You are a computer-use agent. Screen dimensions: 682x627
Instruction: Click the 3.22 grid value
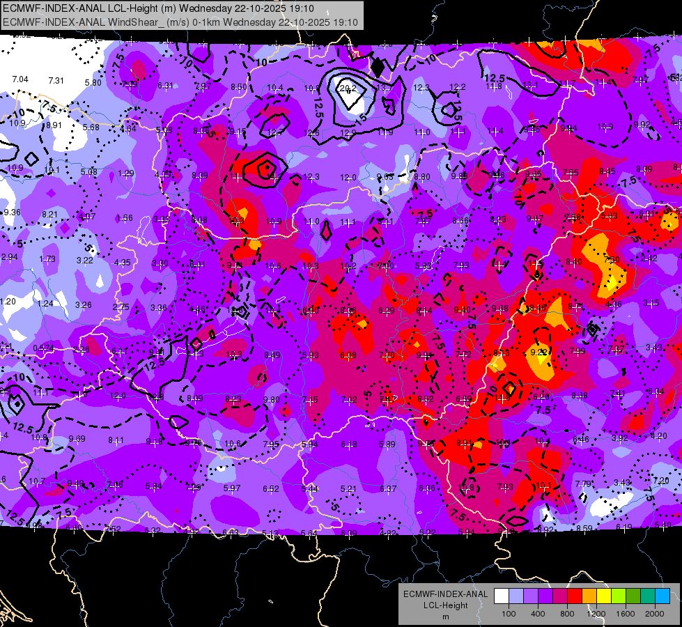tap(85, 260)
